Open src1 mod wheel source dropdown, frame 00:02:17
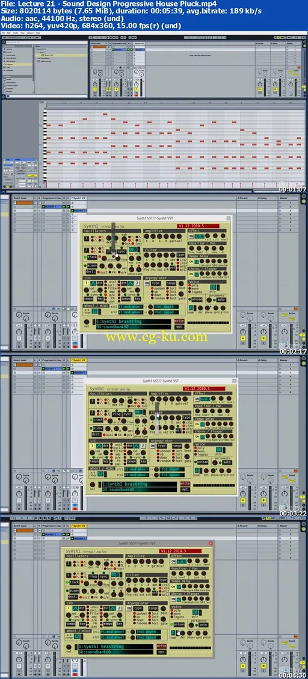The height and width of the screenshot is (679, 308). coord(131,307)
